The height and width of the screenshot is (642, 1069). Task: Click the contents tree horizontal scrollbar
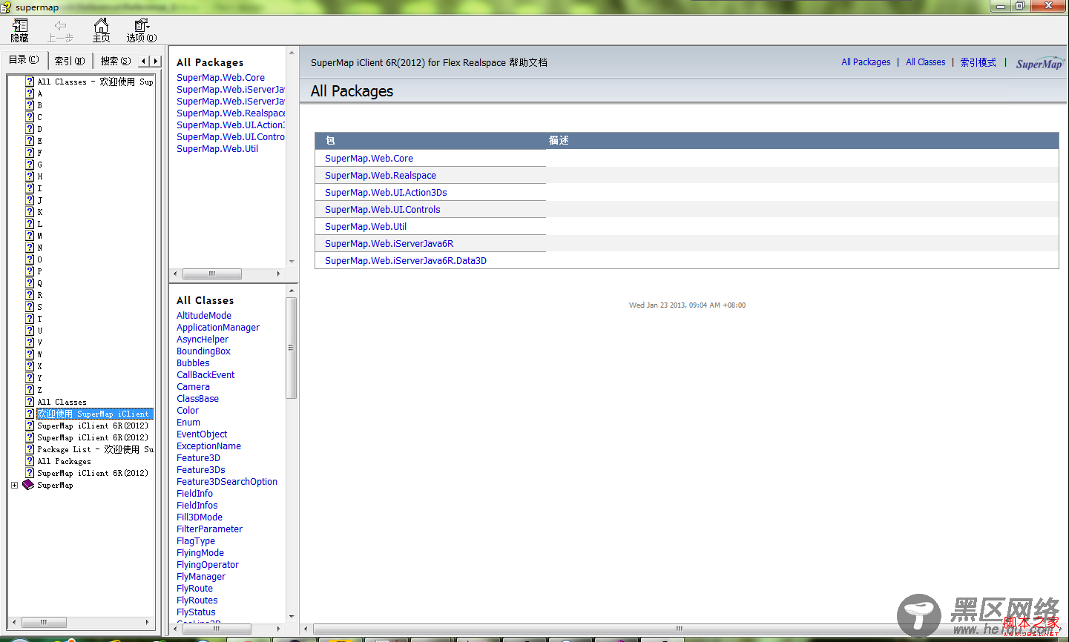pos(44,623)
